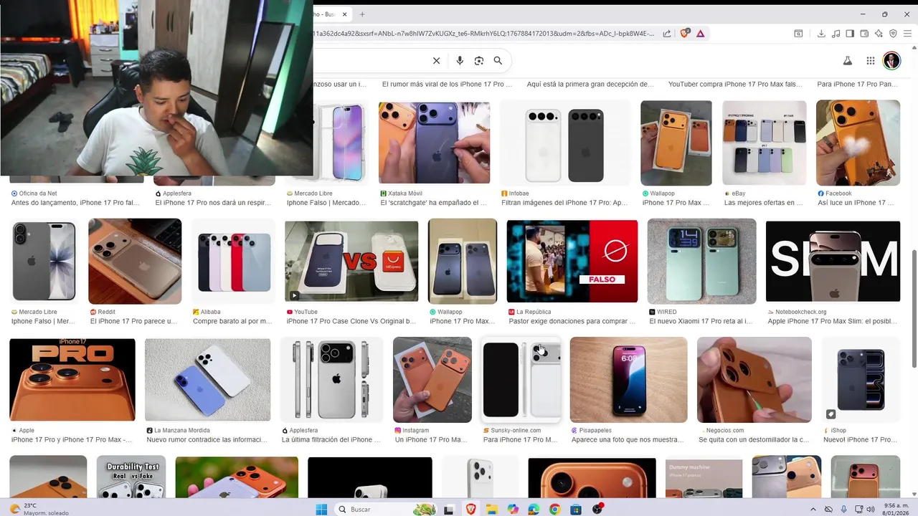The width and height of the screenshot is (918, 516).
Task: Launch Microsoft Edge from the taskbar
Action: [534, 510]
